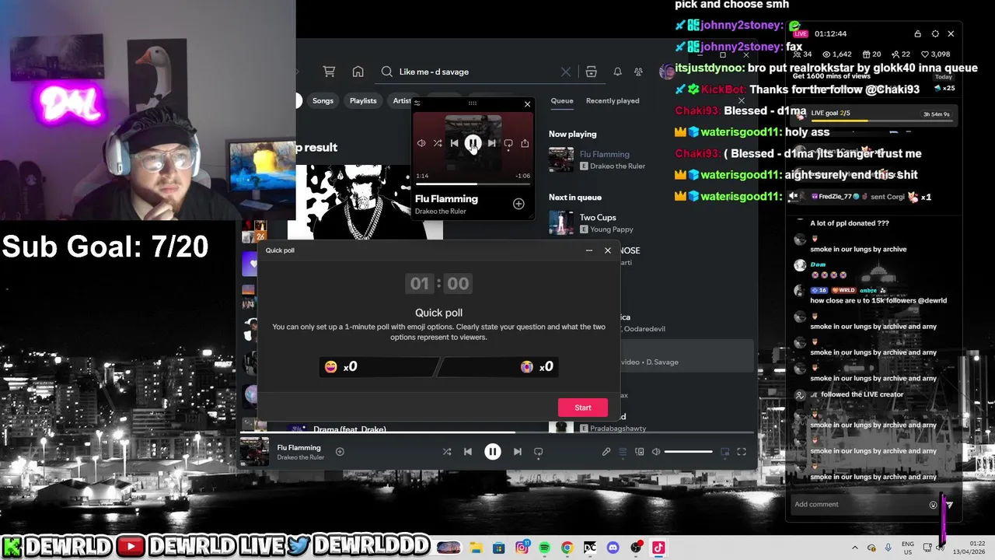The image size is (995, 560).
Task: Toggle repeat in the bottom player bar
Action: [538, 451]
